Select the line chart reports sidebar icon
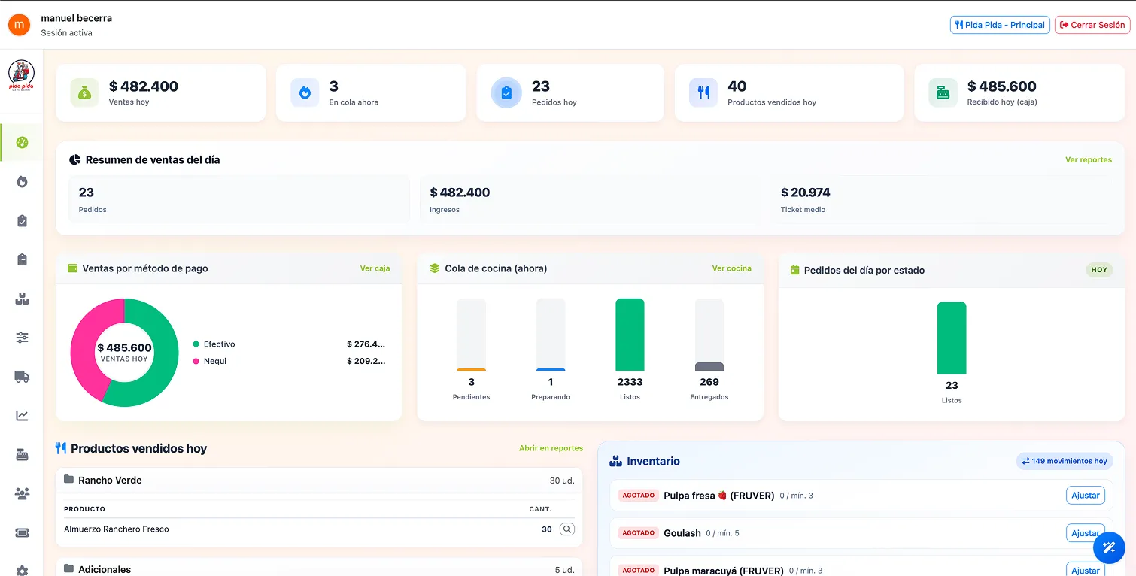The width and height of the screenshot is (1136, 576). (x=22, y=415)
